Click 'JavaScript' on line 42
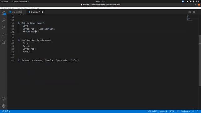The height and width of the screenshot is (113, 201). (x=29, y=49)
